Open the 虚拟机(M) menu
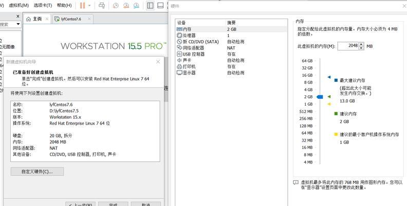The height and width of the screenshot is (206, 407). (x=18, y=5)
